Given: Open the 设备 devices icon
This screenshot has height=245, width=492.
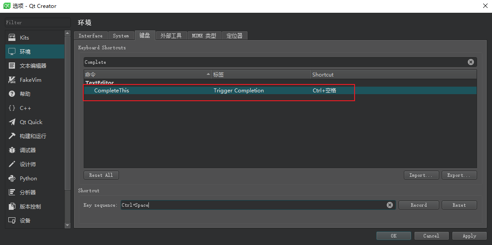Looking at the screenshot, I should 12,221.
